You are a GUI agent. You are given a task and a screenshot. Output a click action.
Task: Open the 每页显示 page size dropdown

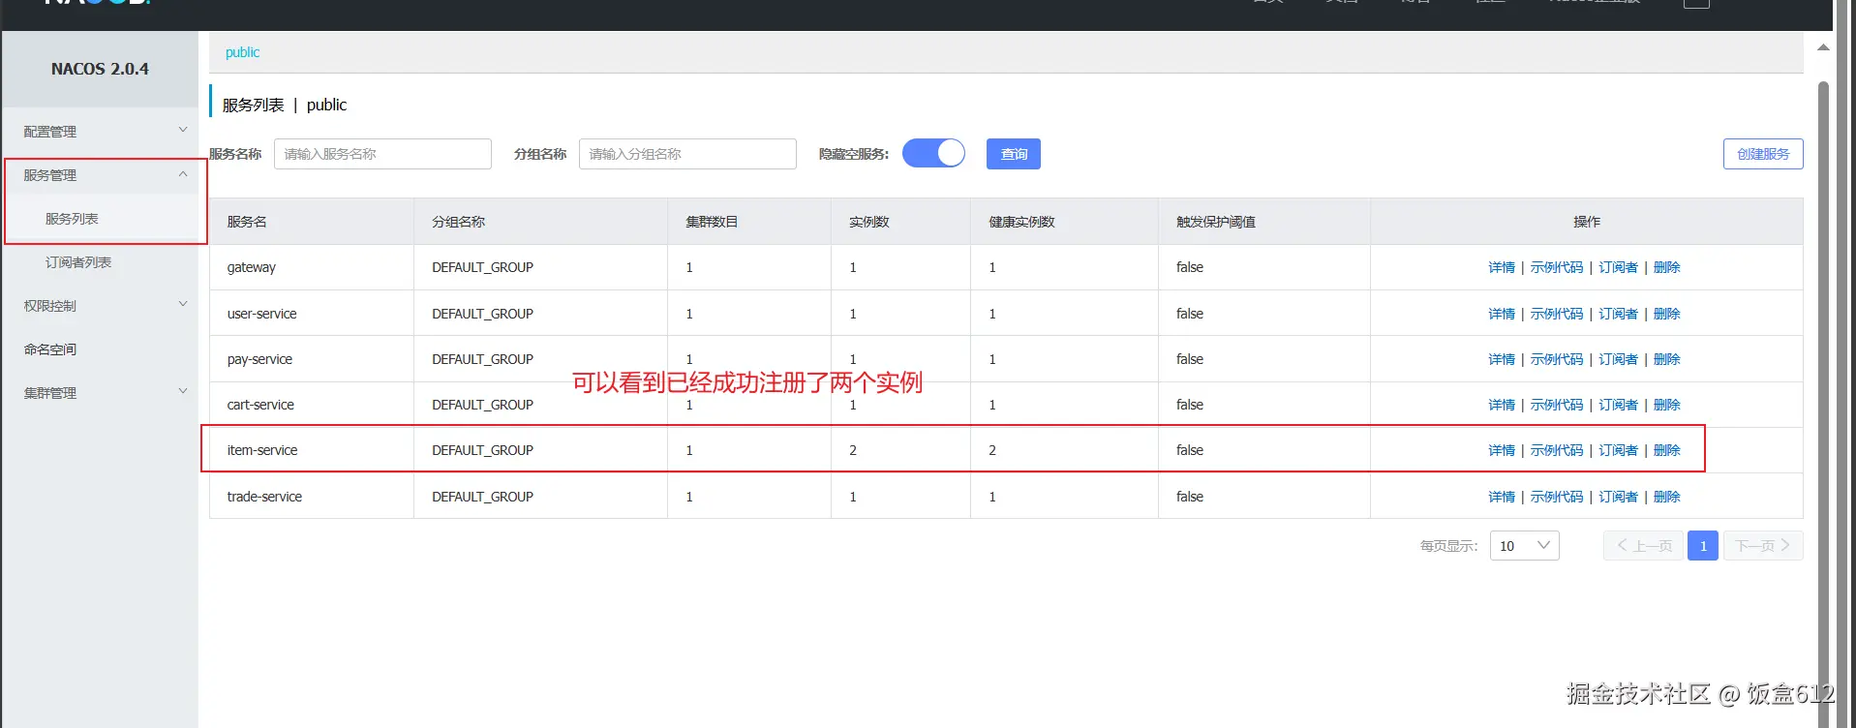tap(1525, 545)
